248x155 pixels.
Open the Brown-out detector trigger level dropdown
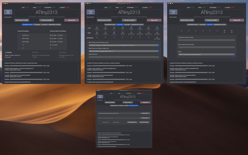[x=124, y=51]
